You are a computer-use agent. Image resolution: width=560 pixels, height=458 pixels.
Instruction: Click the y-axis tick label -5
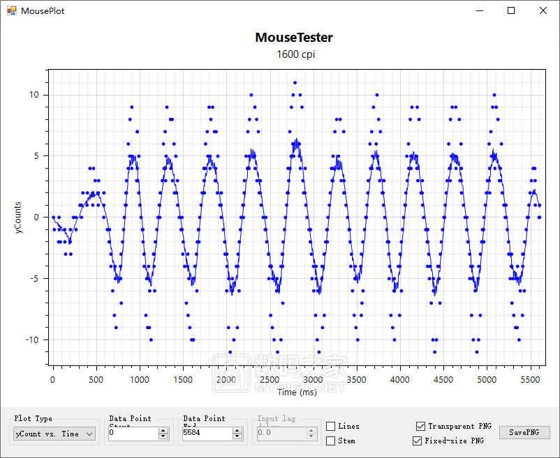tap(34, 279)
